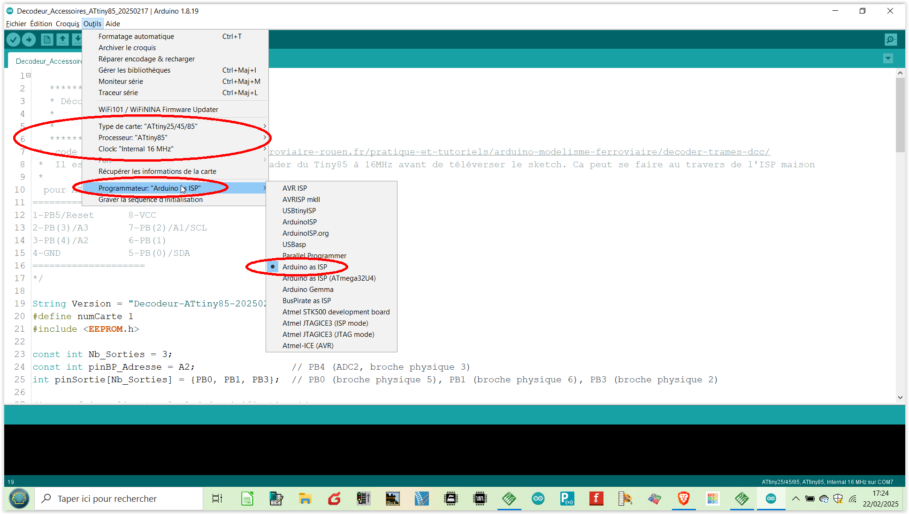Click the editor vertical scrollbar thumb
The height and width of the screenshot is (514, 909).
tap(900, 115)
